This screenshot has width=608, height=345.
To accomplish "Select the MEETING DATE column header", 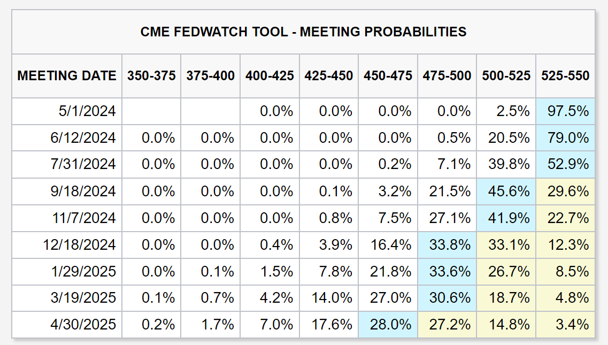I will click(67, 76).
